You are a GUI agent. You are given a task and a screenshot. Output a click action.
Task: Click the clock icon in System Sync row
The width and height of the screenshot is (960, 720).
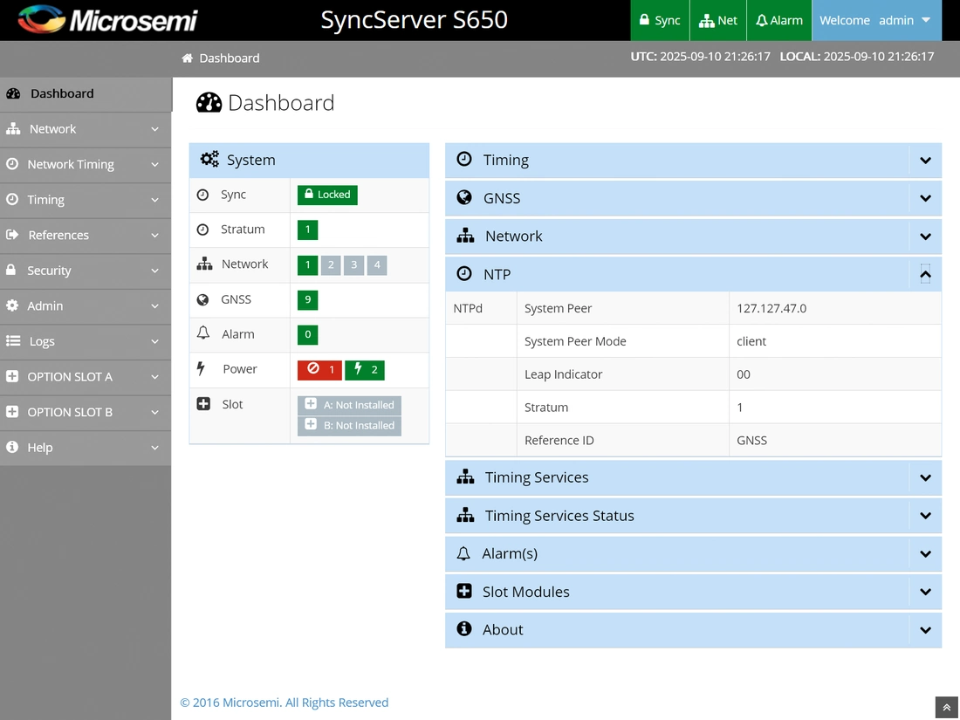pos(202,195)
